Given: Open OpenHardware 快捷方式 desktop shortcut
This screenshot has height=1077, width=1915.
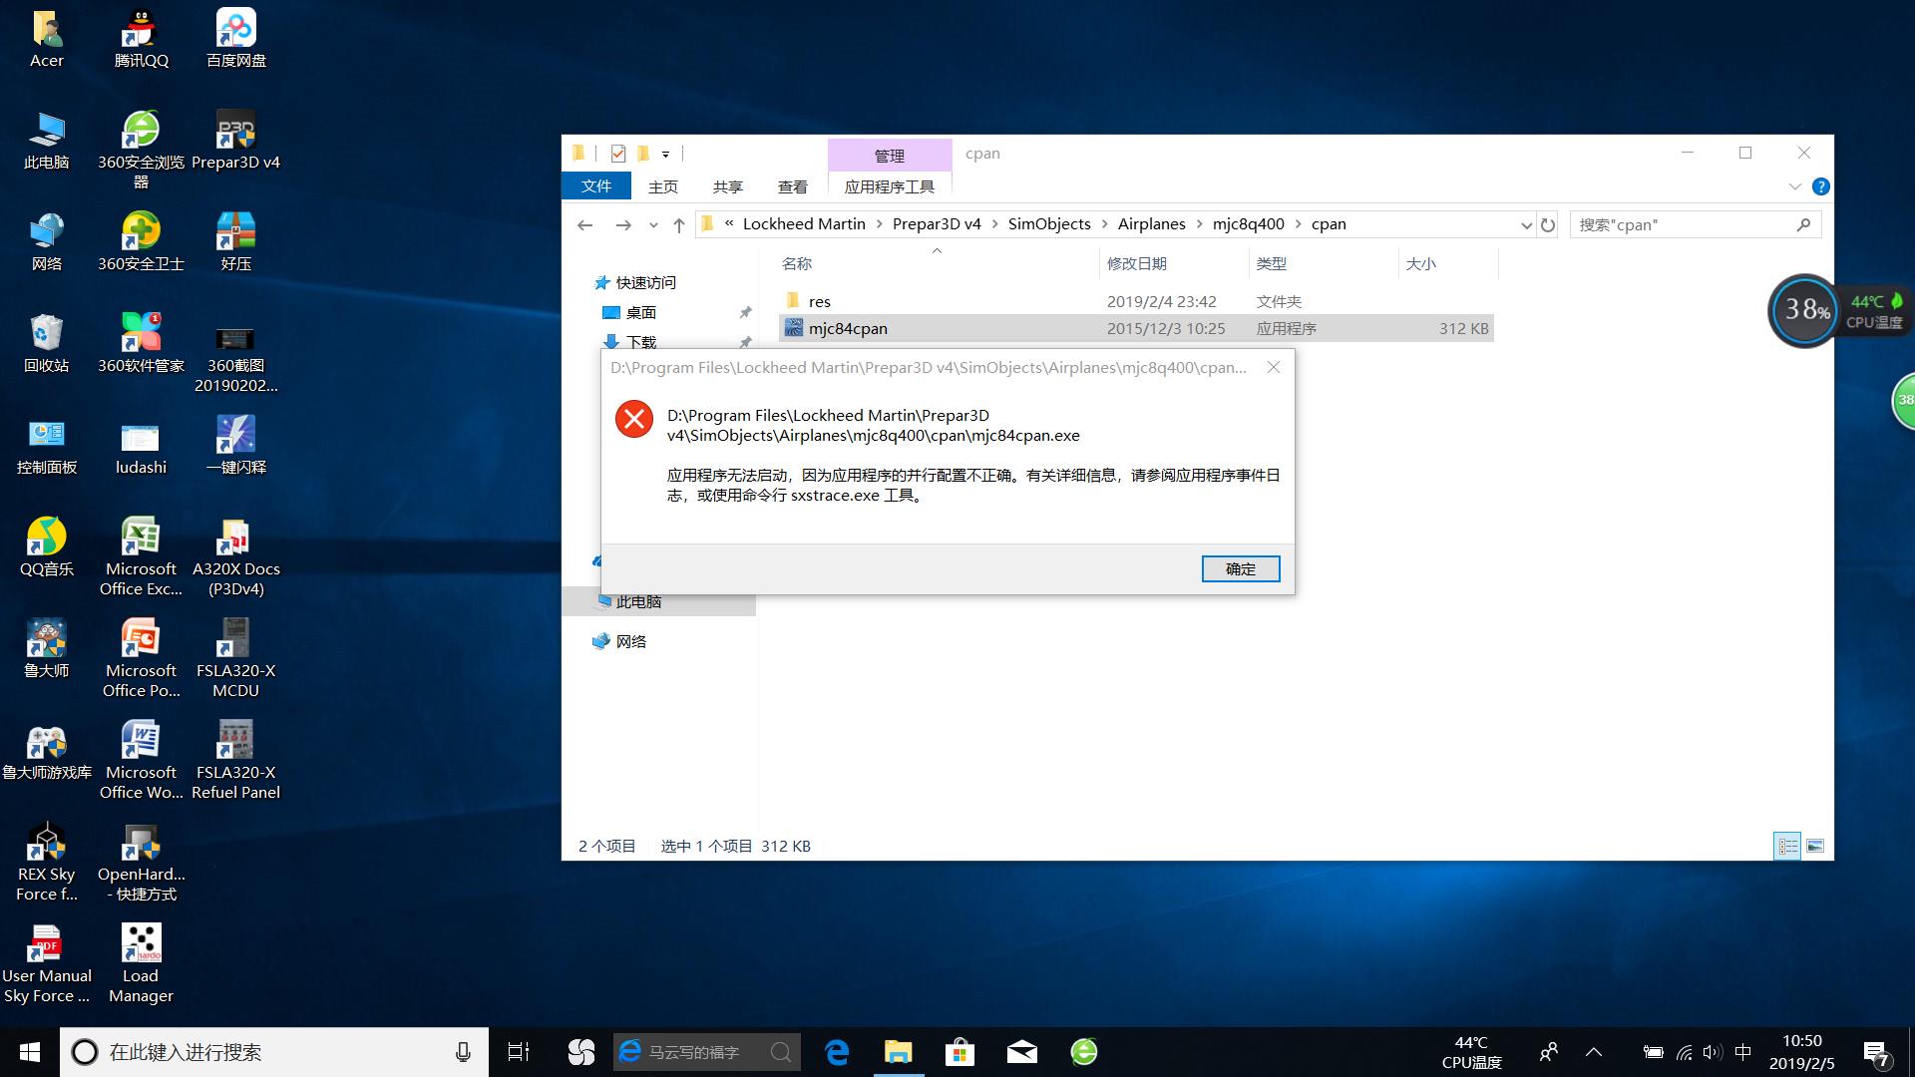Looking at the screenshot, I should (141, 863).
